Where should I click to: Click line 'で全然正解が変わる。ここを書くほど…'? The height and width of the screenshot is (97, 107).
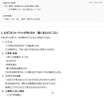33,72
